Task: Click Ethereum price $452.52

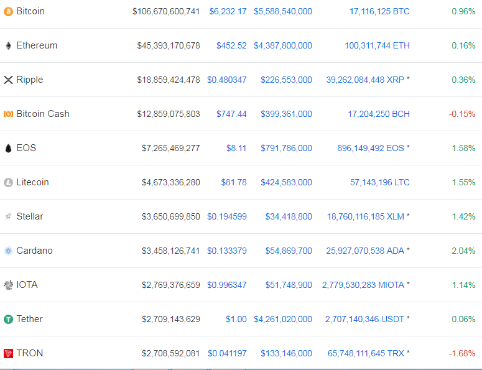Action: point(231,46)
